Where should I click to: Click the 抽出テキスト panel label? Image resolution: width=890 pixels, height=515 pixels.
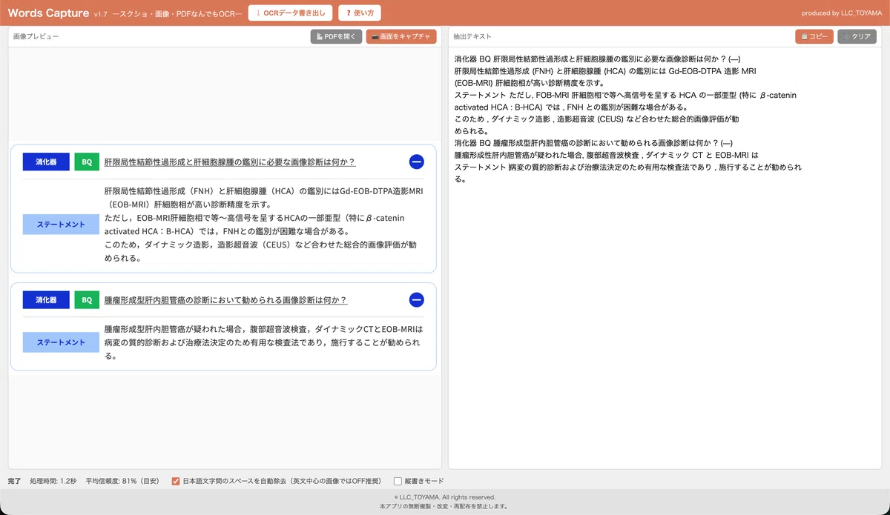point(472,36)
